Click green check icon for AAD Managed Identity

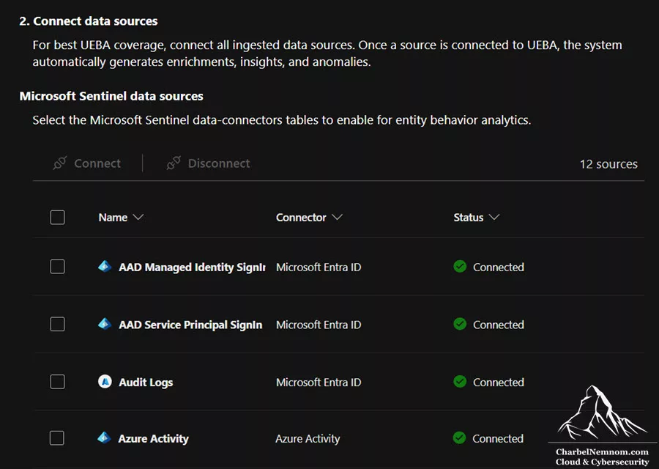(460, 267)
